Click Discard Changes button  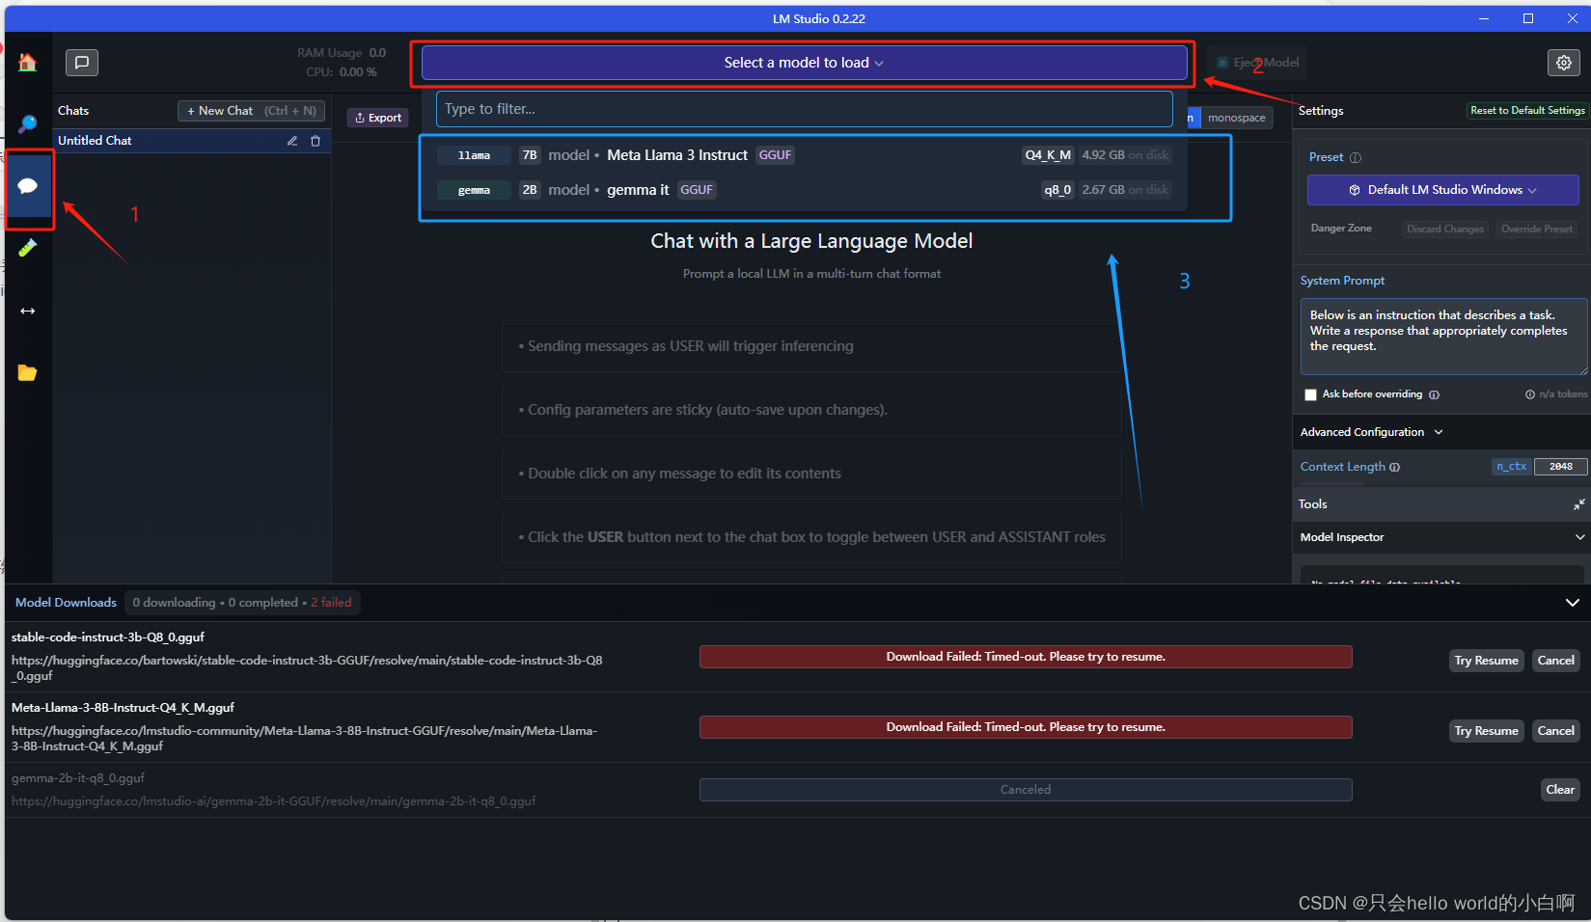pos(1444,230)
